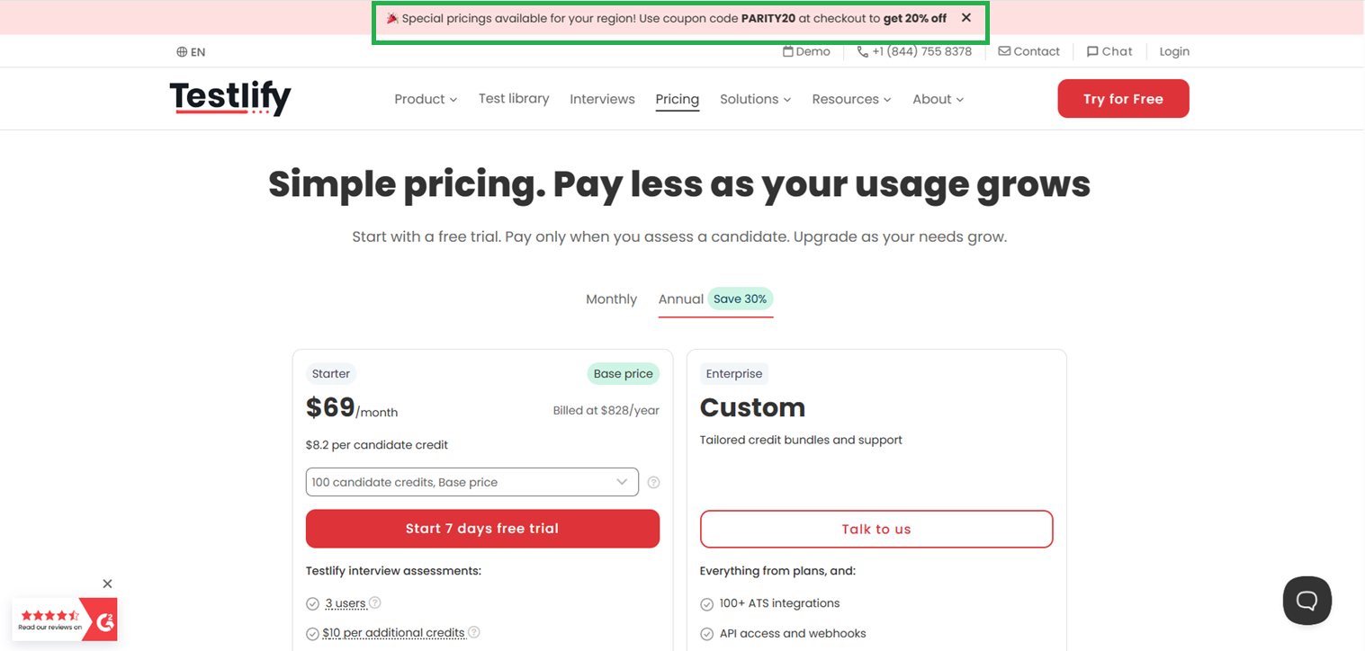Screen dimensions: 1365x651
Task: Start the 7 days free trial
Action: tap(482, 529)
